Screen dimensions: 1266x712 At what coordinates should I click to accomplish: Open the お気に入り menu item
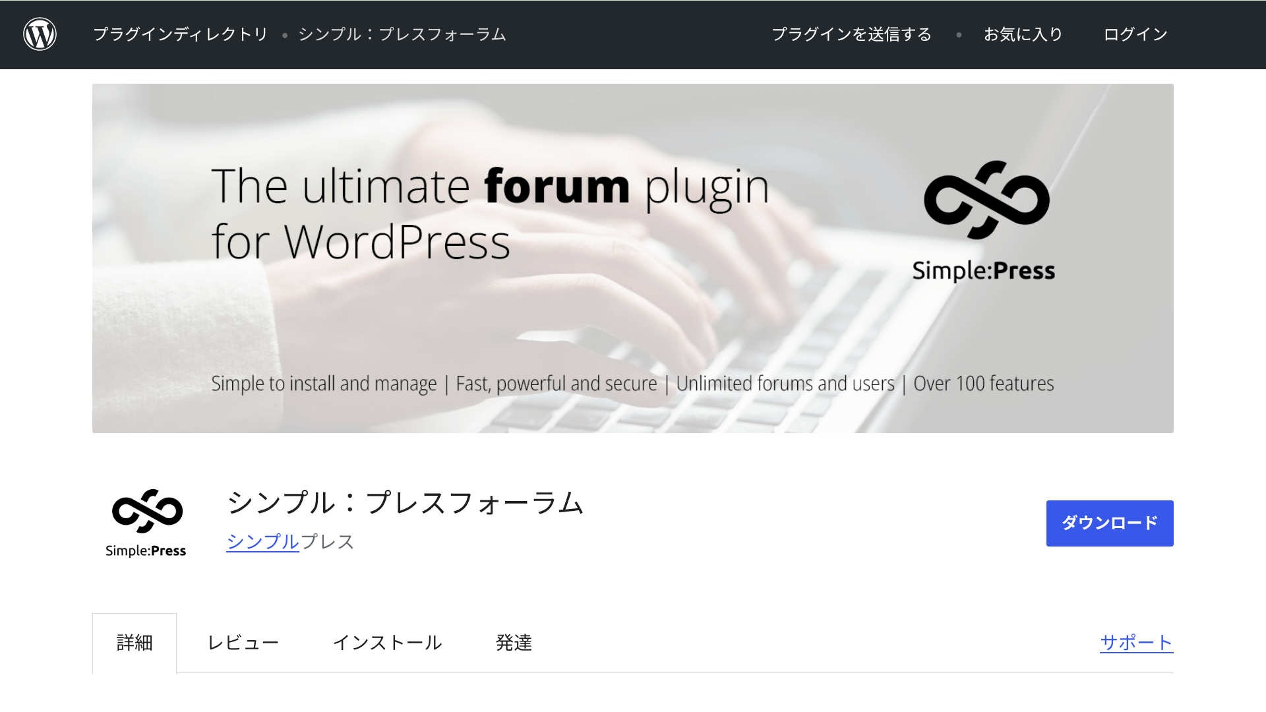(1023, 34)
